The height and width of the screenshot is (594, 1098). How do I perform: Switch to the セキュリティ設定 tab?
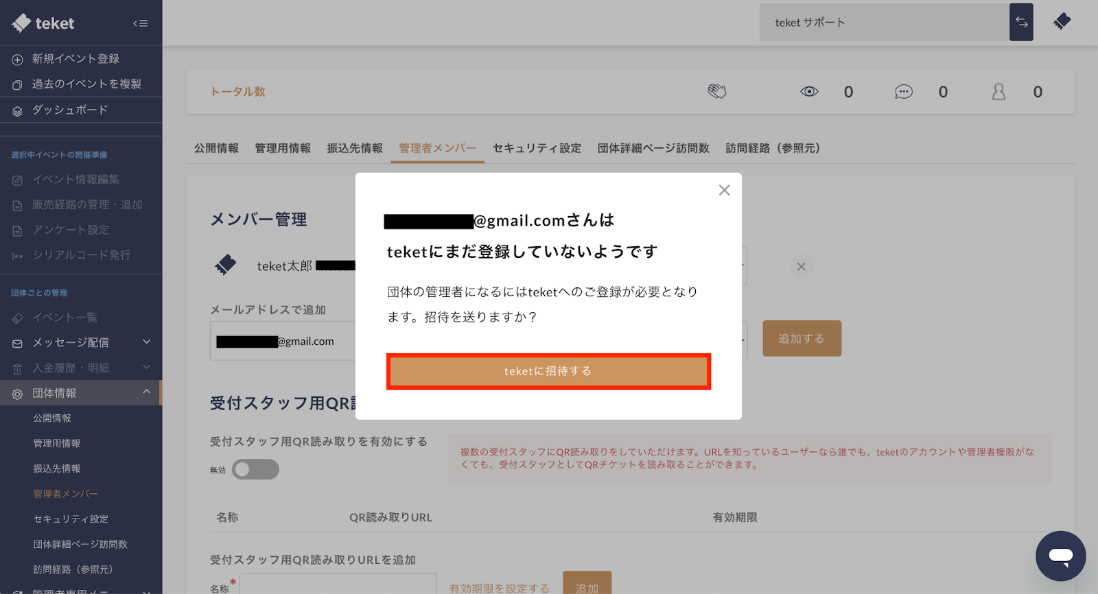pos(537,148)
